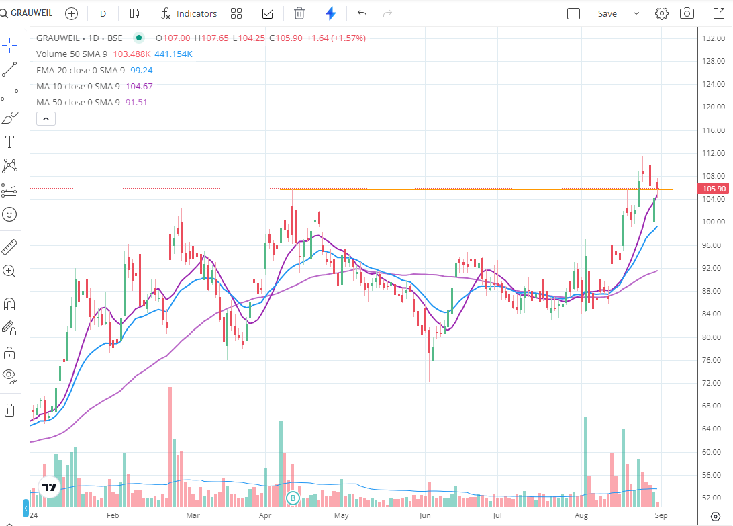Click the TradingView logo
Screen dimensions: 733x526
[49, 487]
